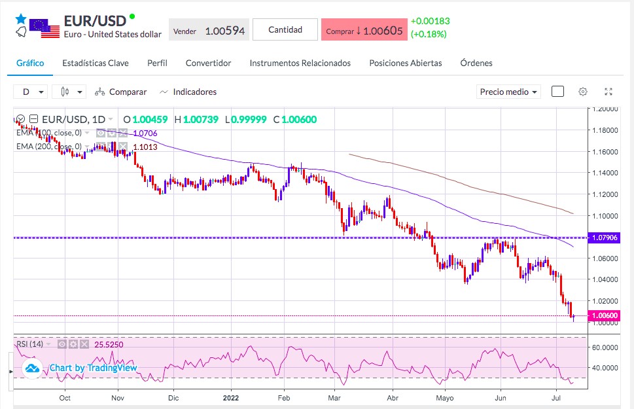Viewport: 634px width, 409px height.
Task: Click the Comparar label
Action: [x=128, y=92]
